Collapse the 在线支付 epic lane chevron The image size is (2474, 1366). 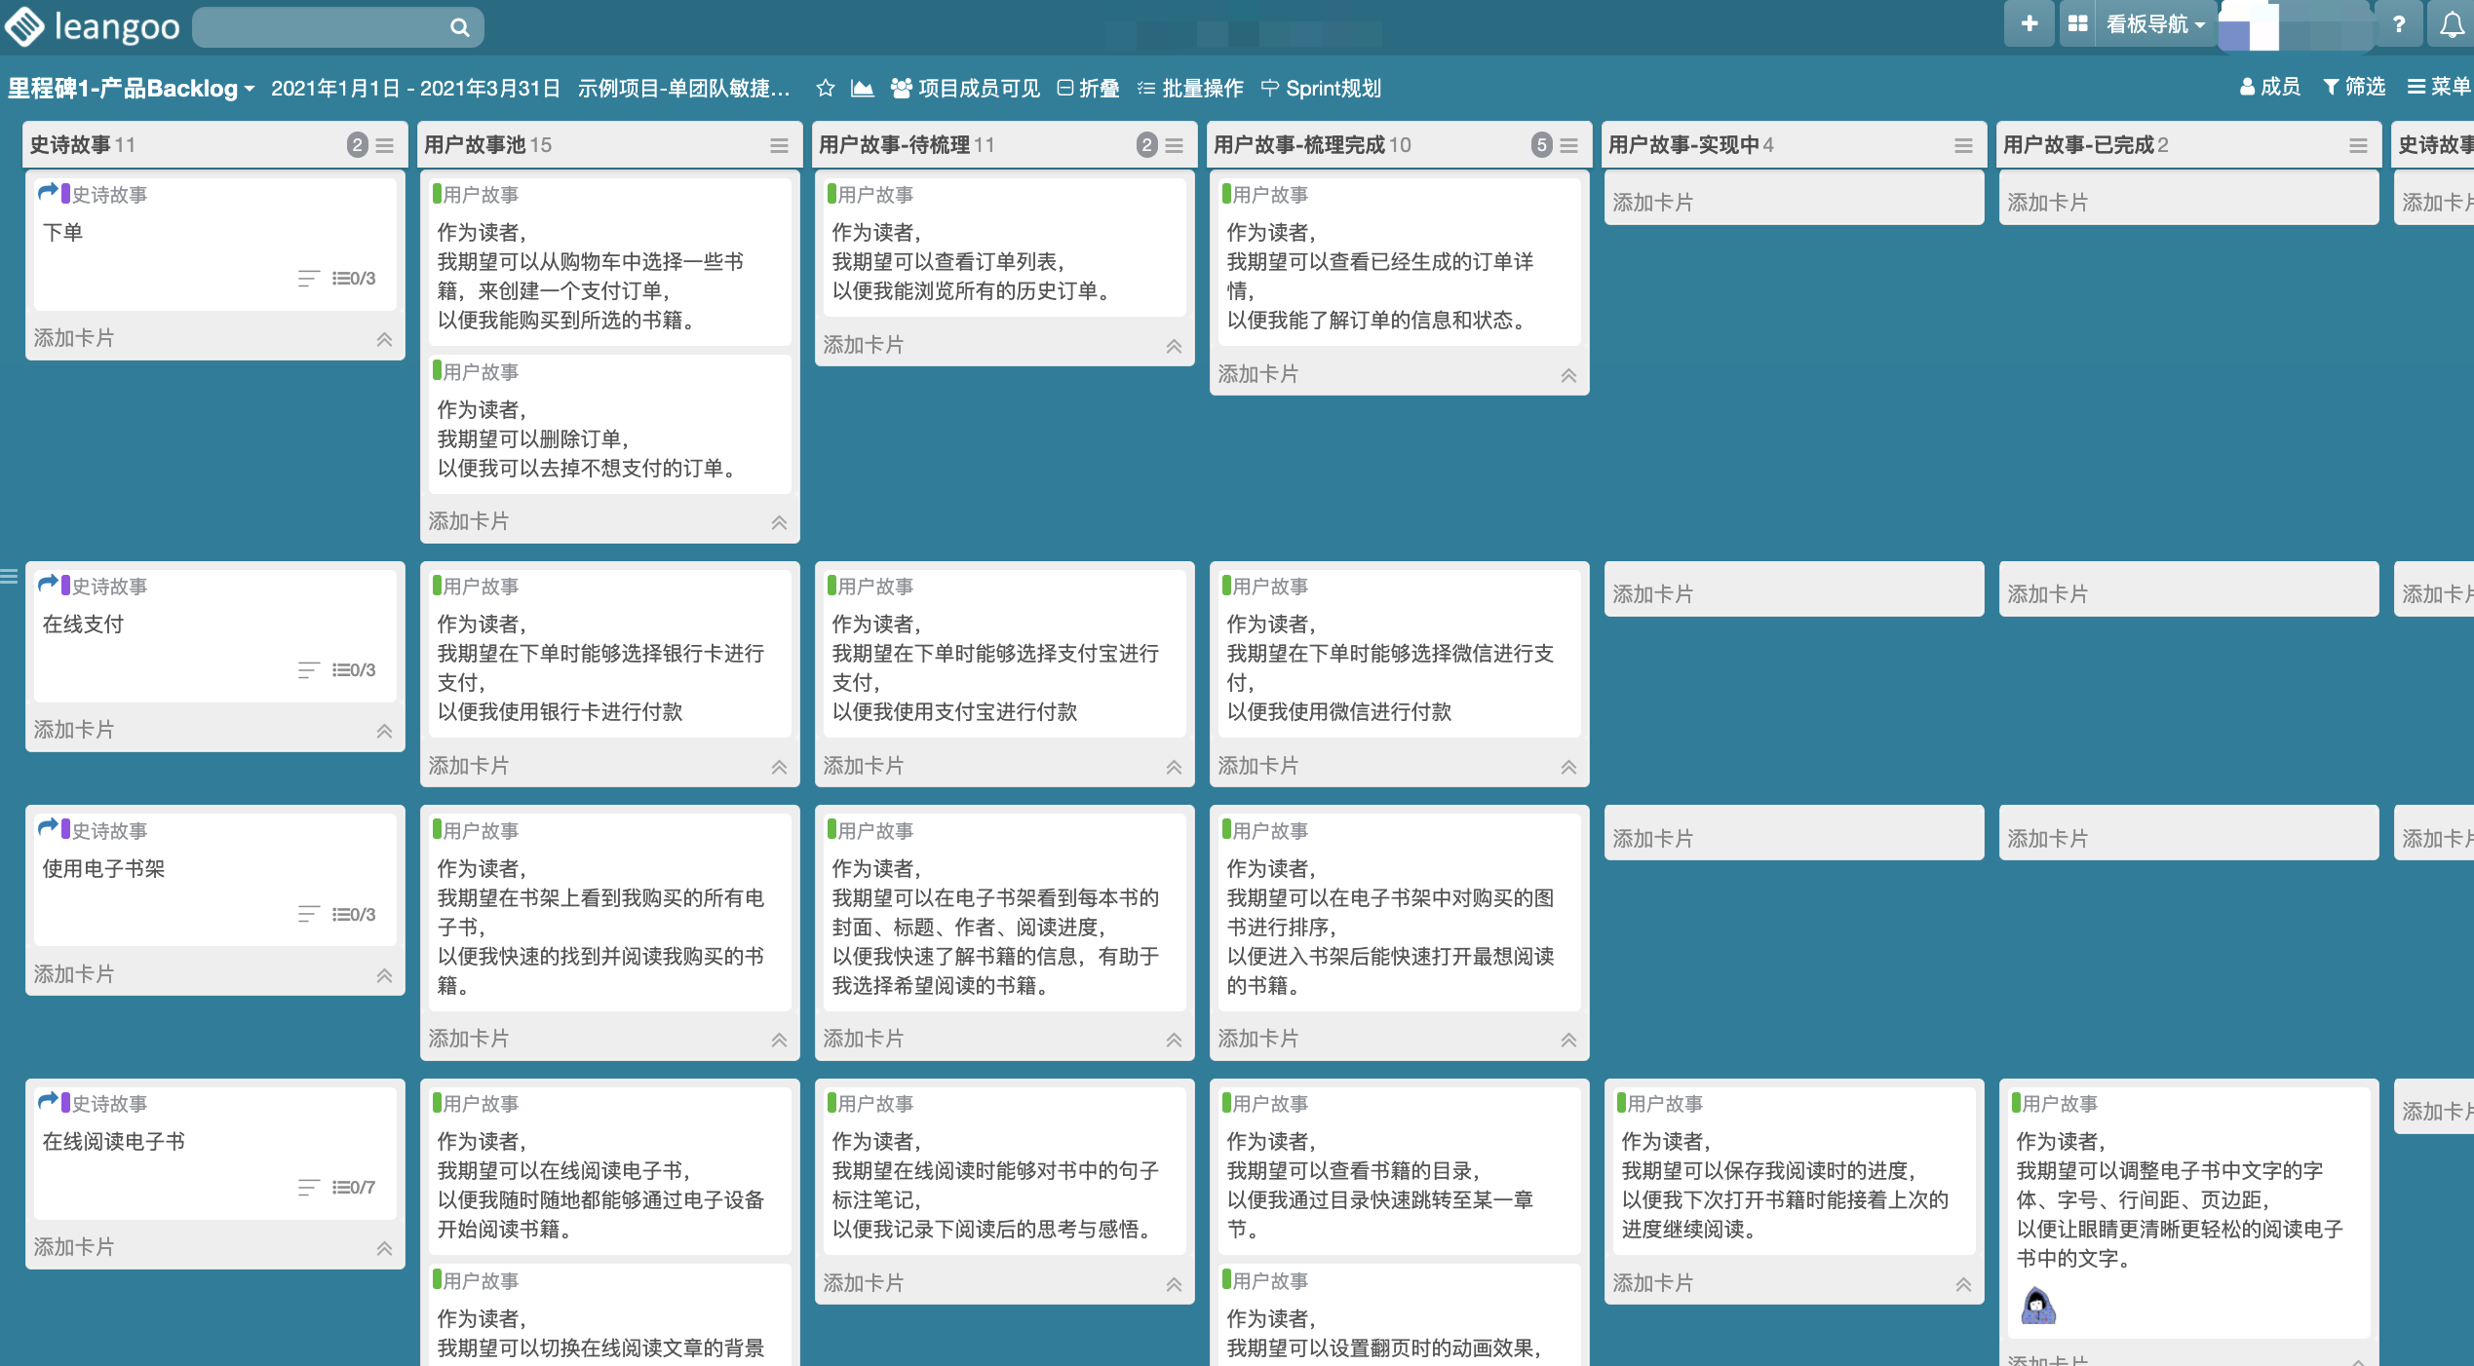[x=384, y=731]
